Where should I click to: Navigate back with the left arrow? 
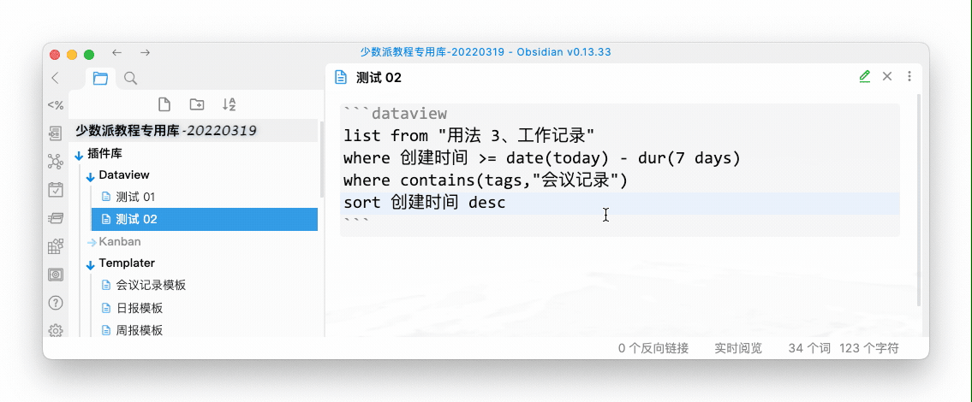click(116, 53)
